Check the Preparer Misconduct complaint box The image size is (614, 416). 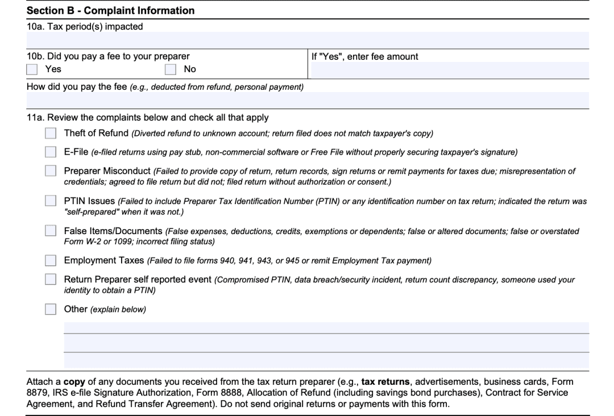[x=50, y=170]
